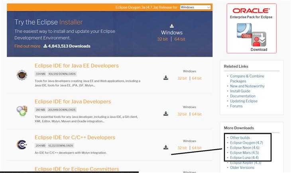Screen dimensions: 291x173
Task: Open Compare & Combine Packages link
Action: [247, 79]
